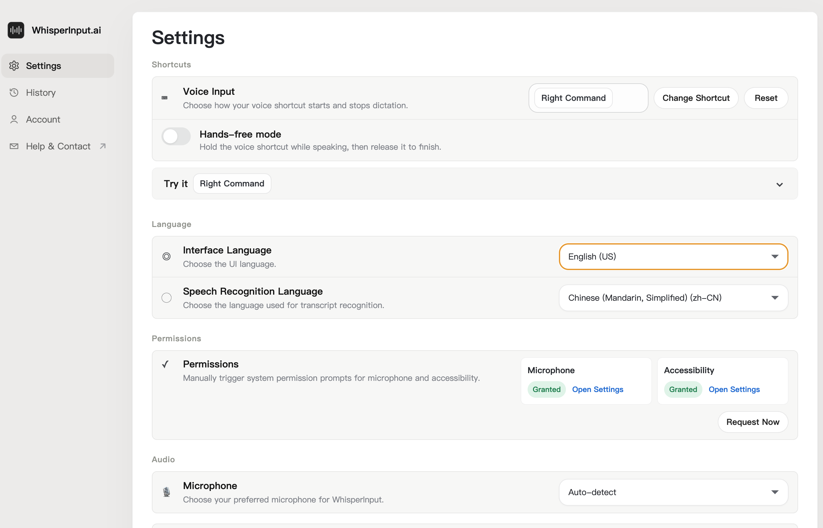The height and width of the screenshot is (528, 823).
Task: Click the external link arrow beside Help & Contact
Action: coord(103,146)
